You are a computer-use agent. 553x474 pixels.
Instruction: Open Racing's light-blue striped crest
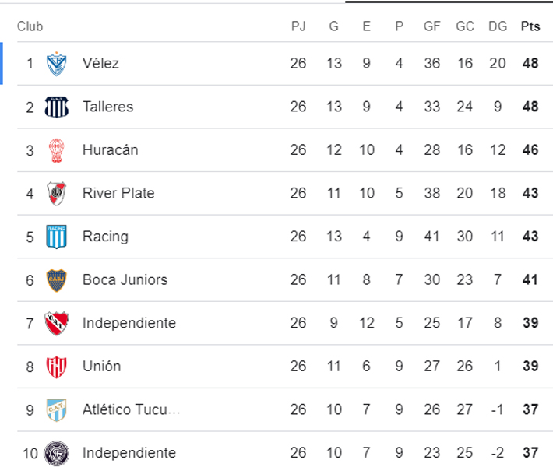56,237
